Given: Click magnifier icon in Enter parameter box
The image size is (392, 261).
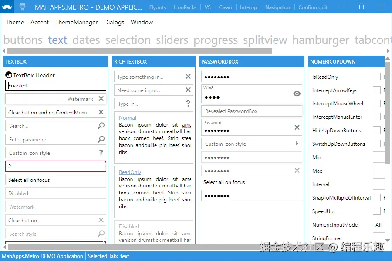Looking at the screenshot, I should click(x=101, y=139).
